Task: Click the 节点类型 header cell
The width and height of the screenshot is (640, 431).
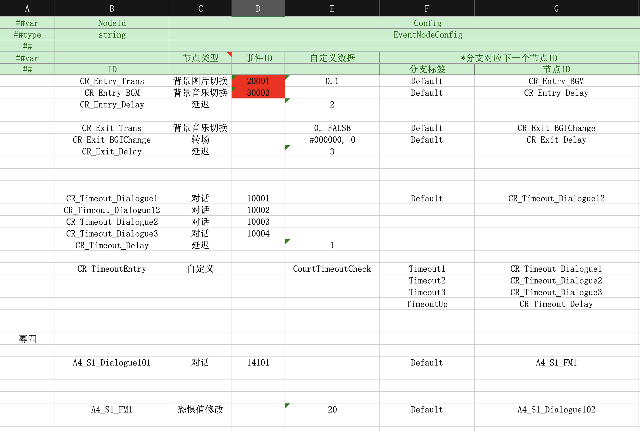Action: click(200, 58)
